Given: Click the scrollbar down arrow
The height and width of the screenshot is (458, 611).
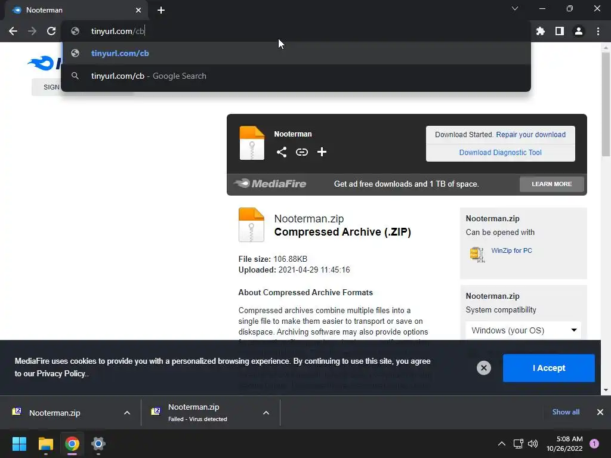Looking at the screenshot, I should click(x=606, y=390).
